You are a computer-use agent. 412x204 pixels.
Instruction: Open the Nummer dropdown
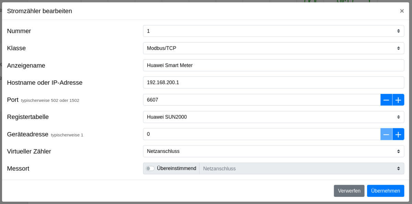click(273, 31)
